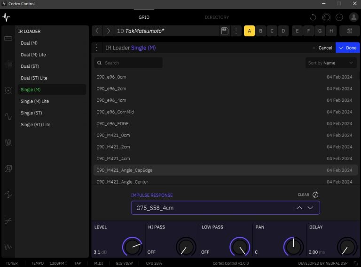Select previous impulse response with up chevron

[x=299, y=208]
